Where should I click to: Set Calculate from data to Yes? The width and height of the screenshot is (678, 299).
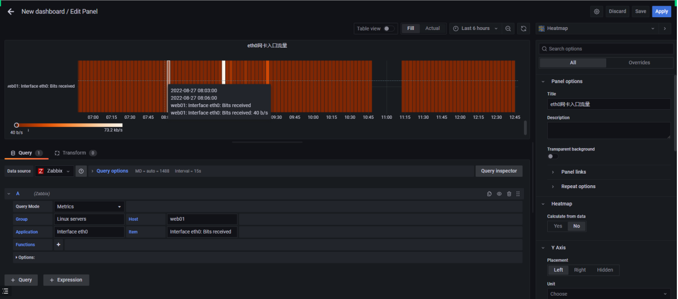(x=558, y=226)
